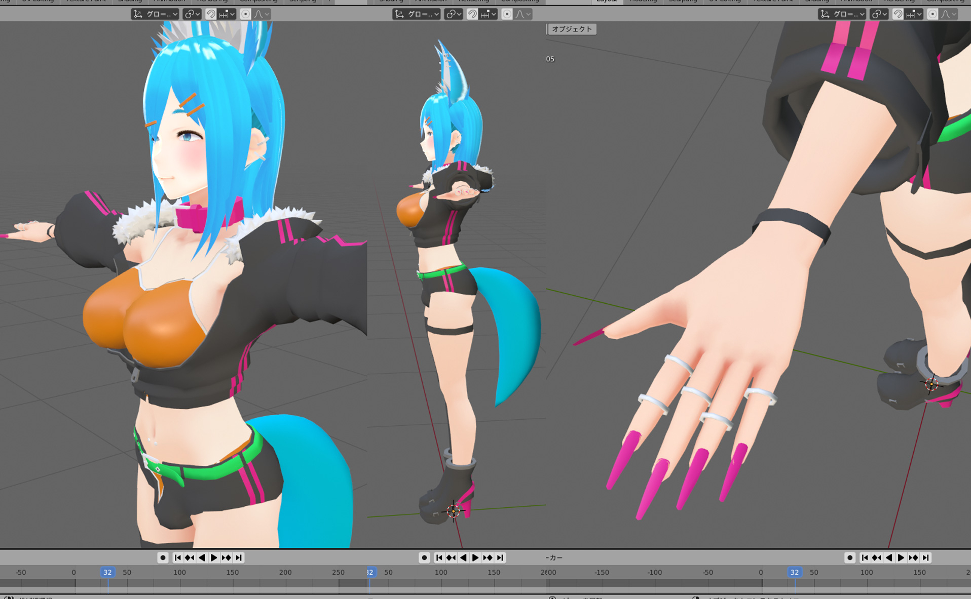Expand the snapping options dropdown in the middle header
This screenshot has width=971, height=599.
click(489, 14)
